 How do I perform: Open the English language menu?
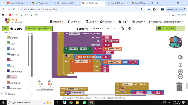[x=139, y=22]
